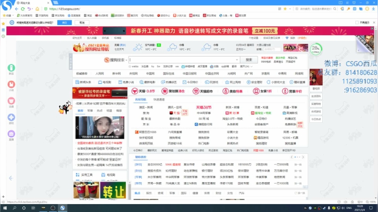Tick the 不再提示 checkbox

tap(357, 23)
